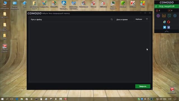Open the notification center icon
The image size is (179, 101).
[175, 99]
